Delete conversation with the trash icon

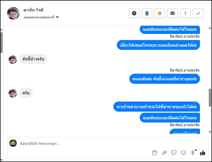(x=147, y=13)
